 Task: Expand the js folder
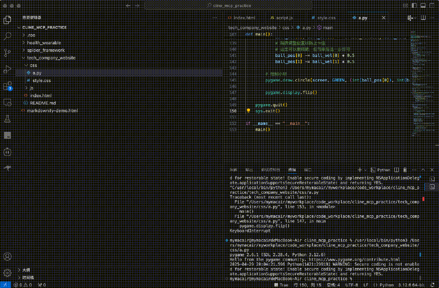[31, 88]
